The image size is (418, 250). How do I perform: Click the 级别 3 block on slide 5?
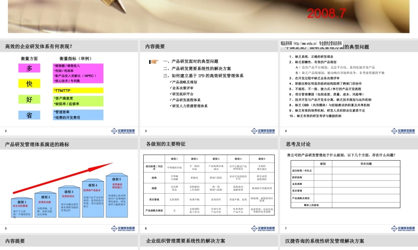click(69, 201)
